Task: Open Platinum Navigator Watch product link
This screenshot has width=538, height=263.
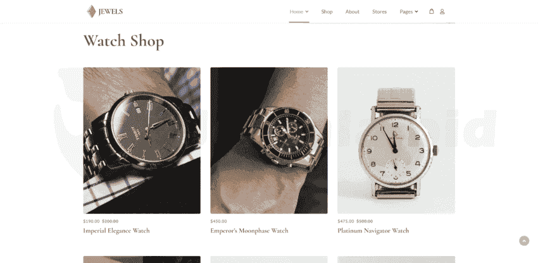Action: tap(373, 231)
